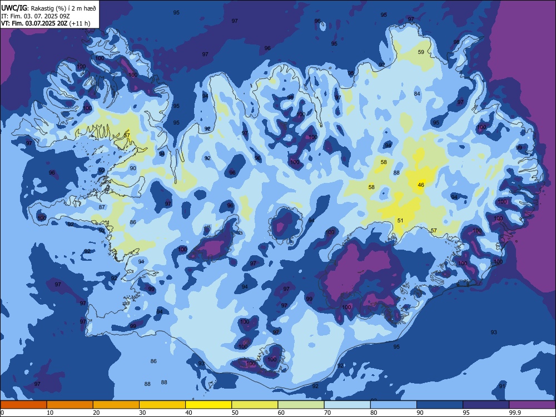Select the humidity value 84 on the map

[417, 93]
